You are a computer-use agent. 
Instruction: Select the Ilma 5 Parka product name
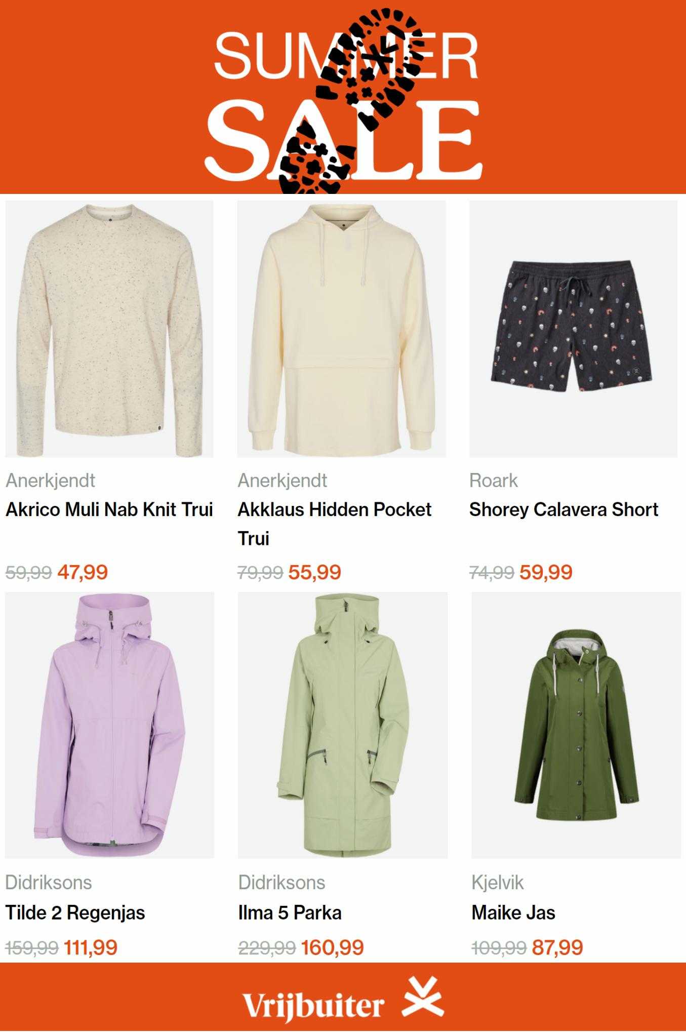[x=290, y=912]
